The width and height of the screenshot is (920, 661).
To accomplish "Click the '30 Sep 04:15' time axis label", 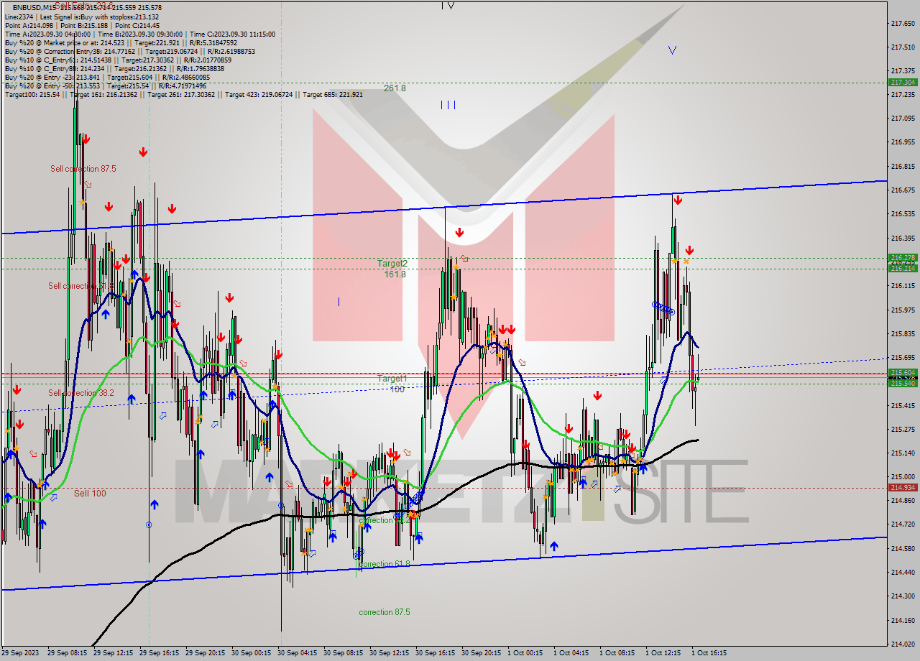I will [297, 653].
